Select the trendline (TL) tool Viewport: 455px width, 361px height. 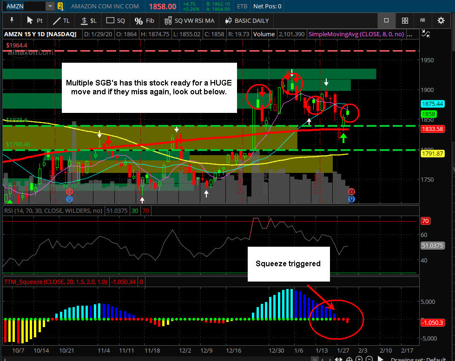[x=61, y=20]
